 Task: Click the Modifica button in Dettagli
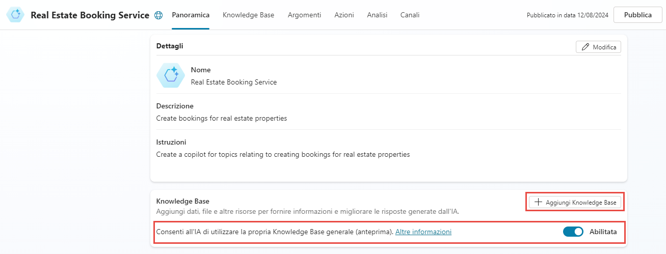598,47
